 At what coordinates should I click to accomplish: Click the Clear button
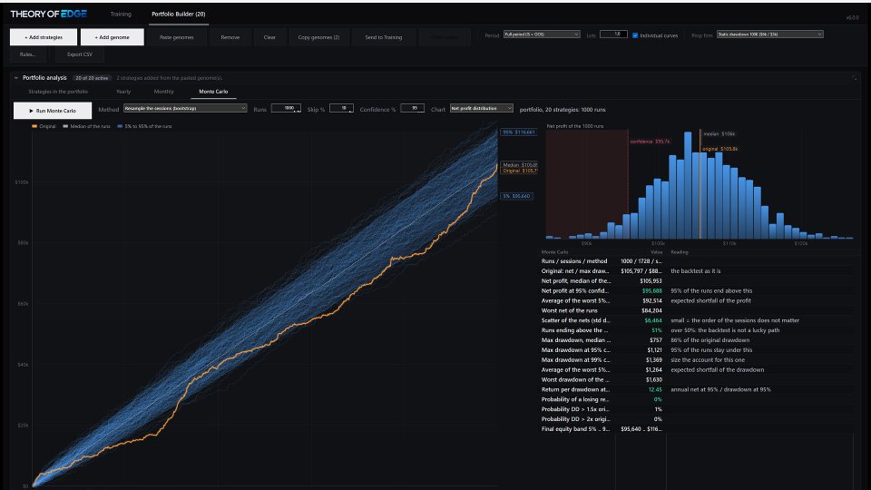click(269, 37)
